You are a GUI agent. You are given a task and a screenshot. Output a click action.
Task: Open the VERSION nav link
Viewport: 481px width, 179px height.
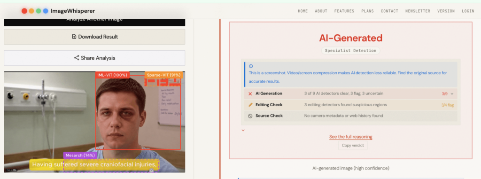click(x=446, y=11)
